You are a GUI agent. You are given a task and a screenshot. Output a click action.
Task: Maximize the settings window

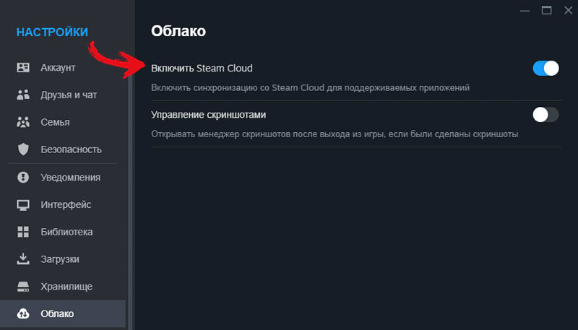[x=547, y=11]
